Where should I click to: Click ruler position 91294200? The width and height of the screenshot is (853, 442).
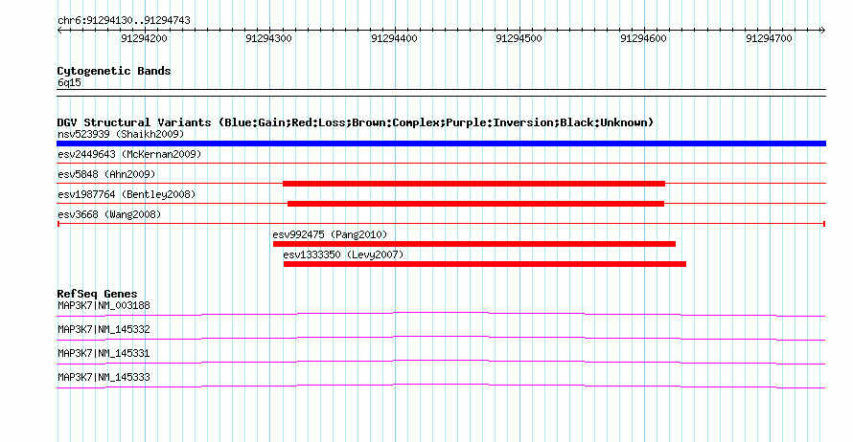point(144,38)
